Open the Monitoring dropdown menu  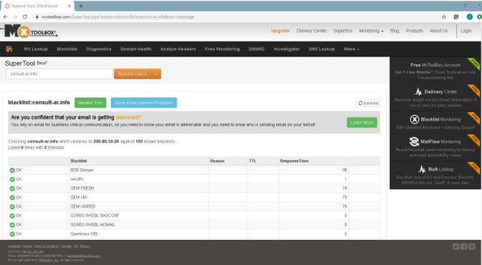(x=371, y=31)
